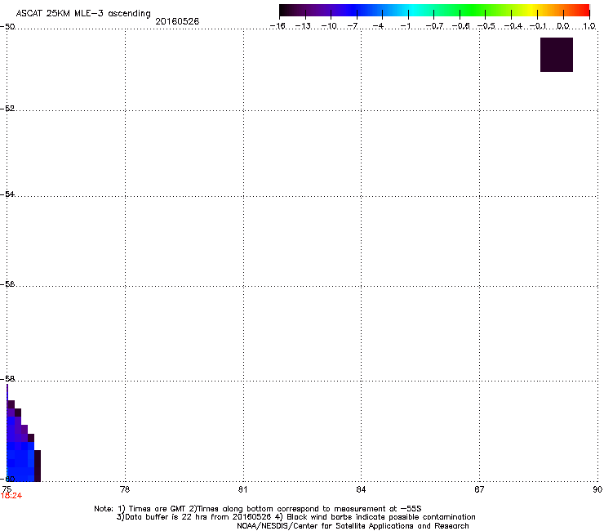Image resolution: width=604 pixels, height=531 pixels.
Task: Select the date label 20160526 under the title
Action: [177, 21]
